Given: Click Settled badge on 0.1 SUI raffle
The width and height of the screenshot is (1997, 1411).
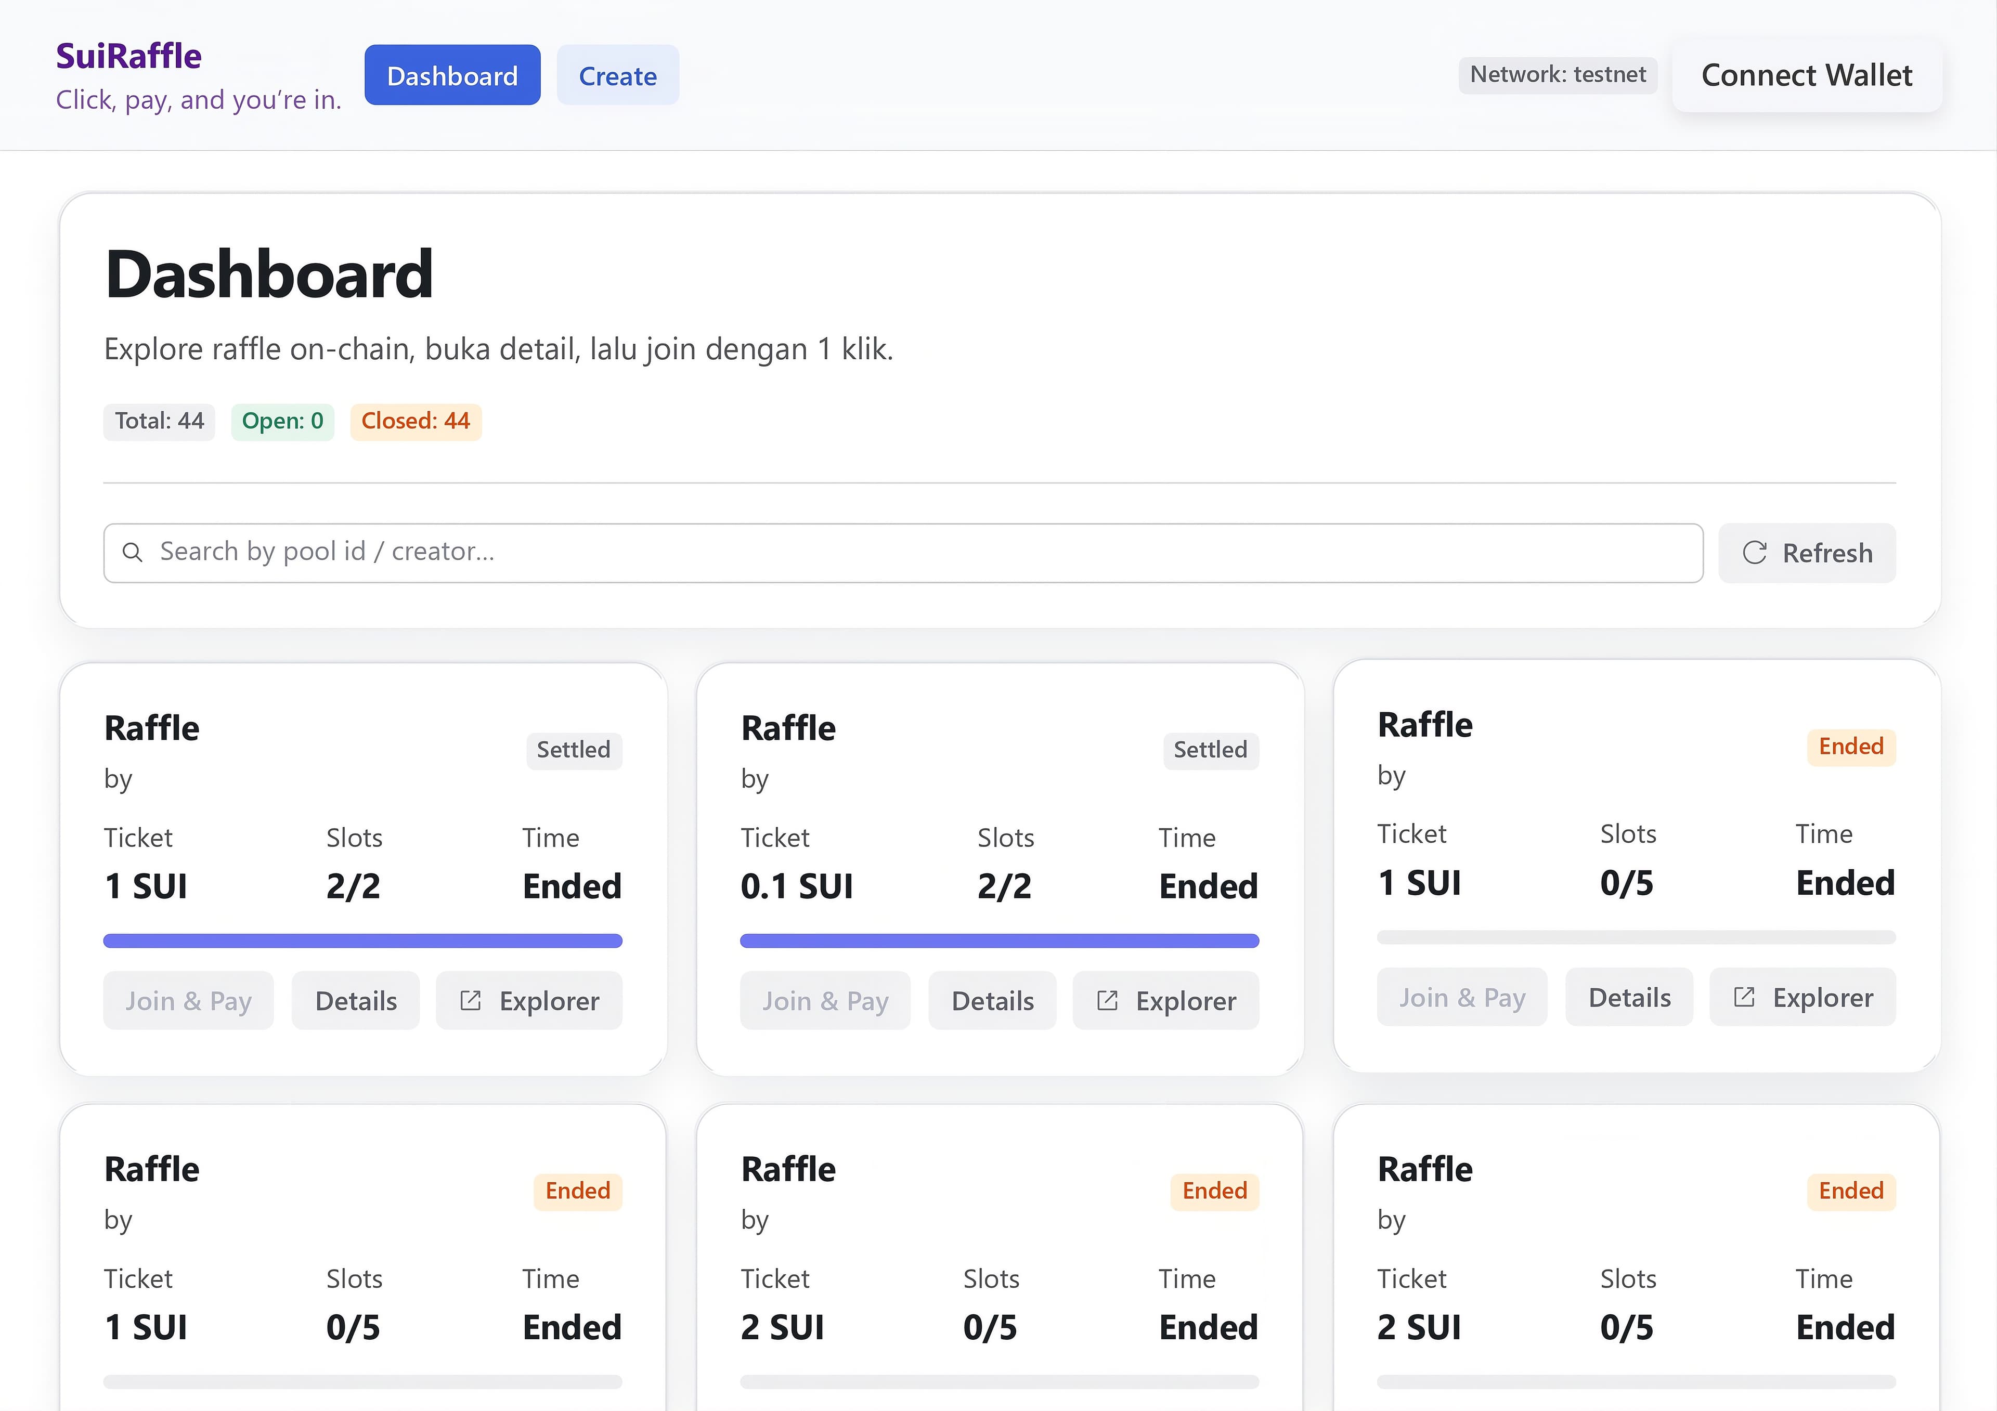Looking at the screenshot, I should click(x=1211, y=750).
